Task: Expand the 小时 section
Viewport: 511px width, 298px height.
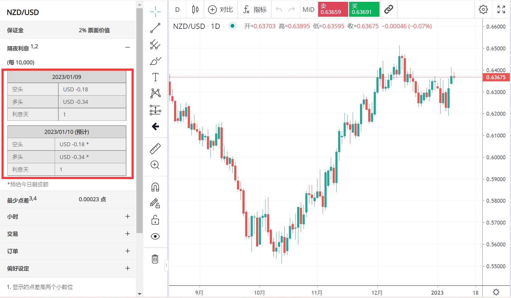Action: [x=128, y=216]
